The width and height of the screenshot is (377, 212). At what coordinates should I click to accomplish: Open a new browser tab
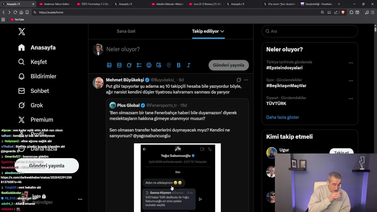[x=339, y=4]
